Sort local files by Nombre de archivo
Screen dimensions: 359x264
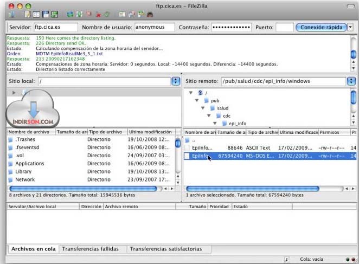pos(31,132)
